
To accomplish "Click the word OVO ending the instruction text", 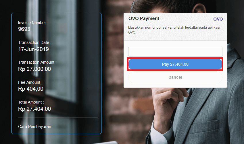I will coord(132,32).
